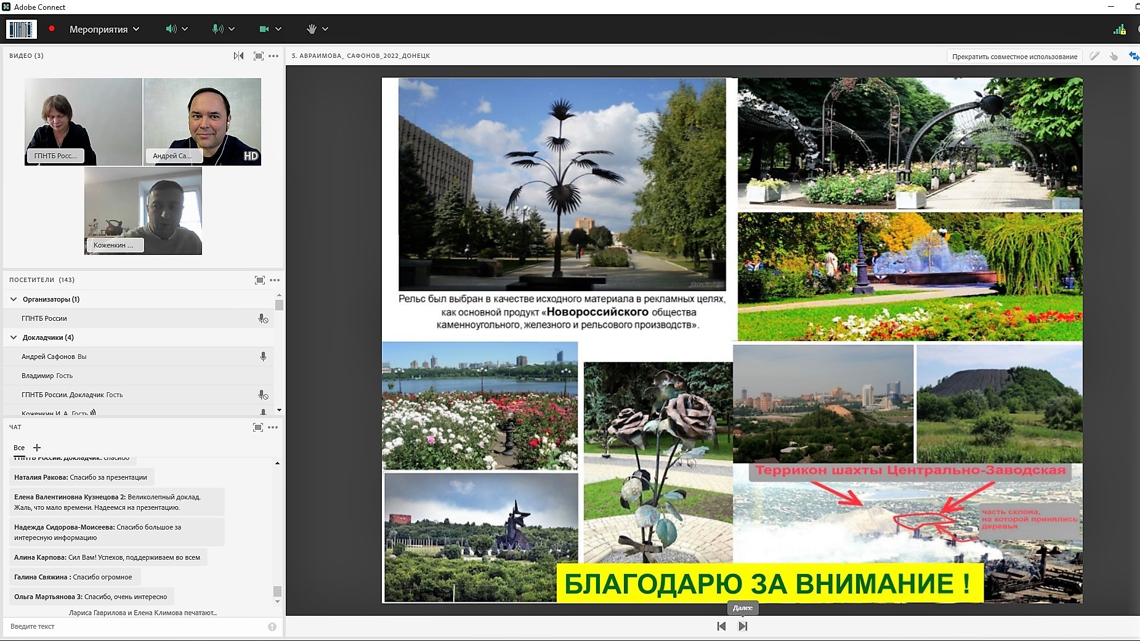
Task: Click Алина Карпова's chat message
Action: tap(107, 557)
